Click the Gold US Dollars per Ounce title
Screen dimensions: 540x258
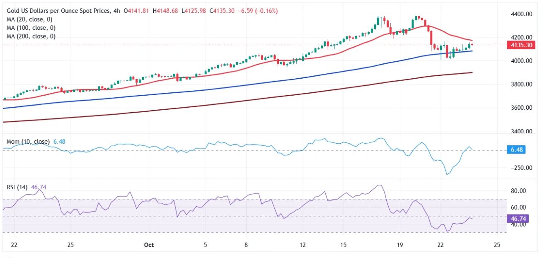[58, 11]
